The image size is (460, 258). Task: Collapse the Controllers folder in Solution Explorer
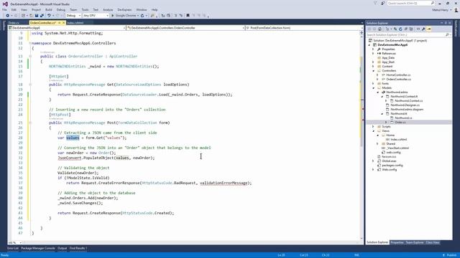point(374,71)
